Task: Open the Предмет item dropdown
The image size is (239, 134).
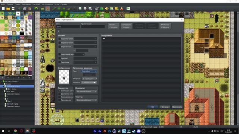Action: pos(85,58)
